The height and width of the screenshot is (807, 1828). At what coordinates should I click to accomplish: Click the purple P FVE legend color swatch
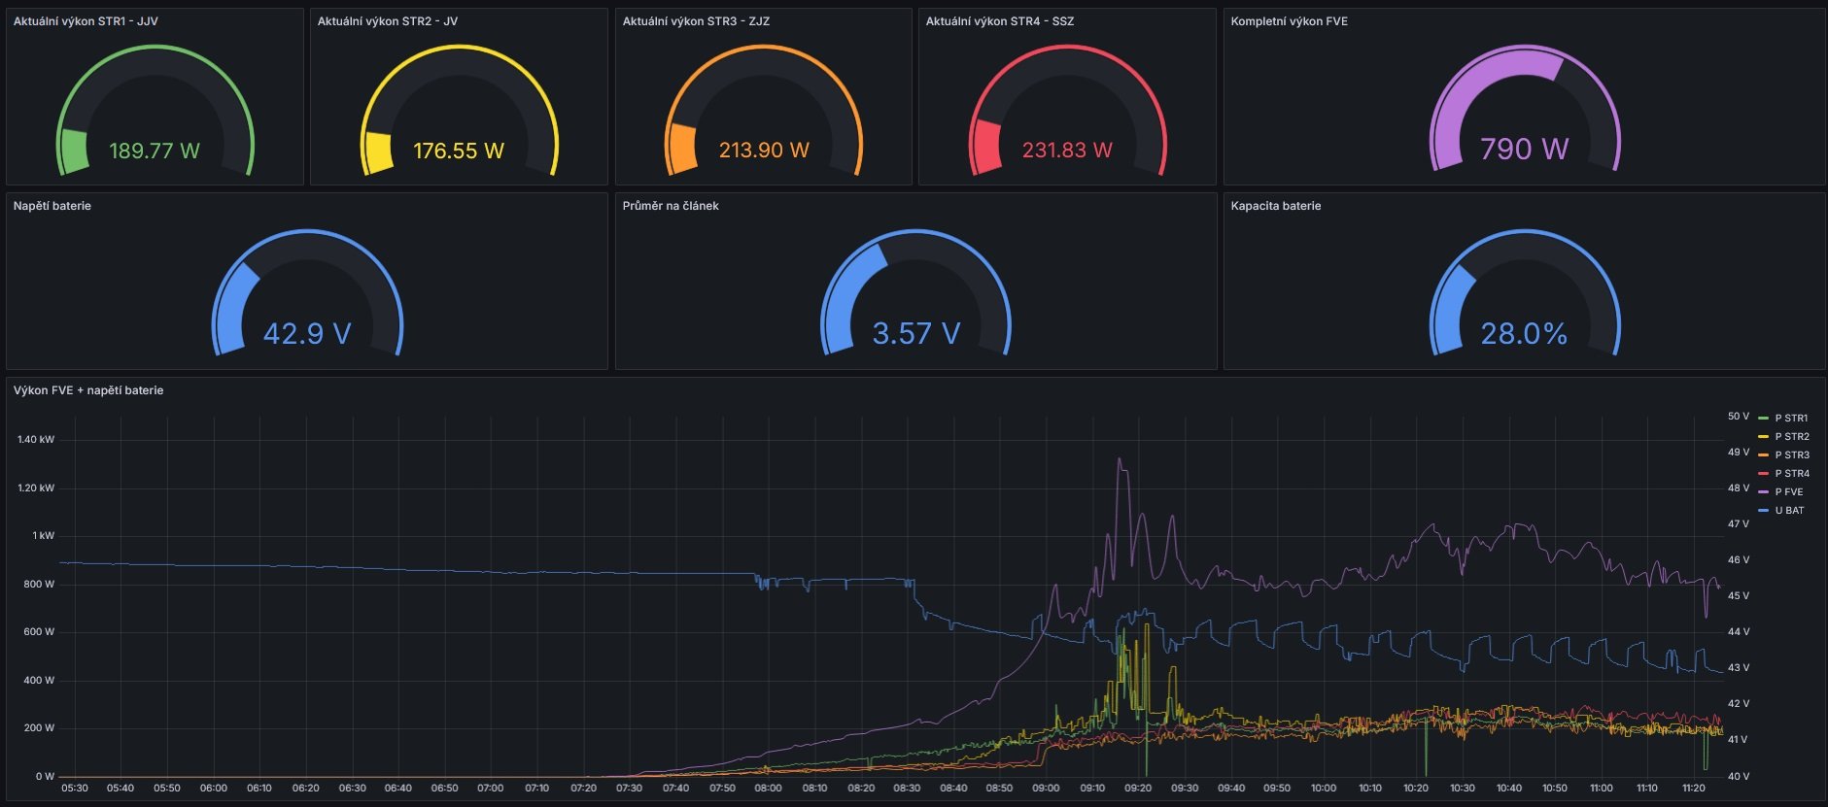1763,492
